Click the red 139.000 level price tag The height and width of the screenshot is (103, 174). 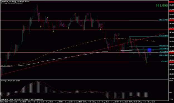[x=171, y=62]
